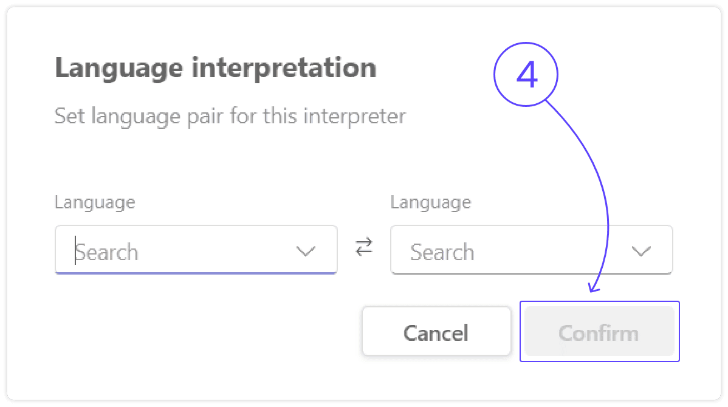Click the chevron on the right Language dropdown
728x407 pixels.
click(642, 250)
